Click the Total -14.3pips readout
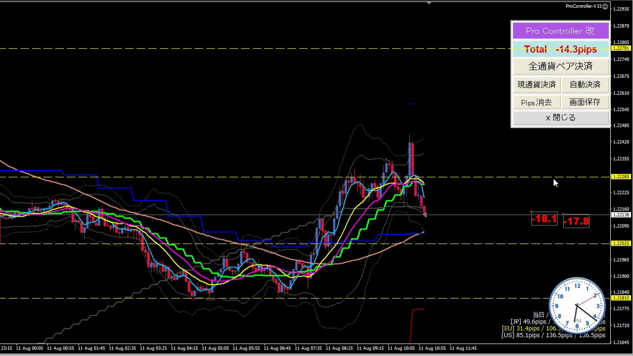The image size is (633, 356). [x=560, y=49]
